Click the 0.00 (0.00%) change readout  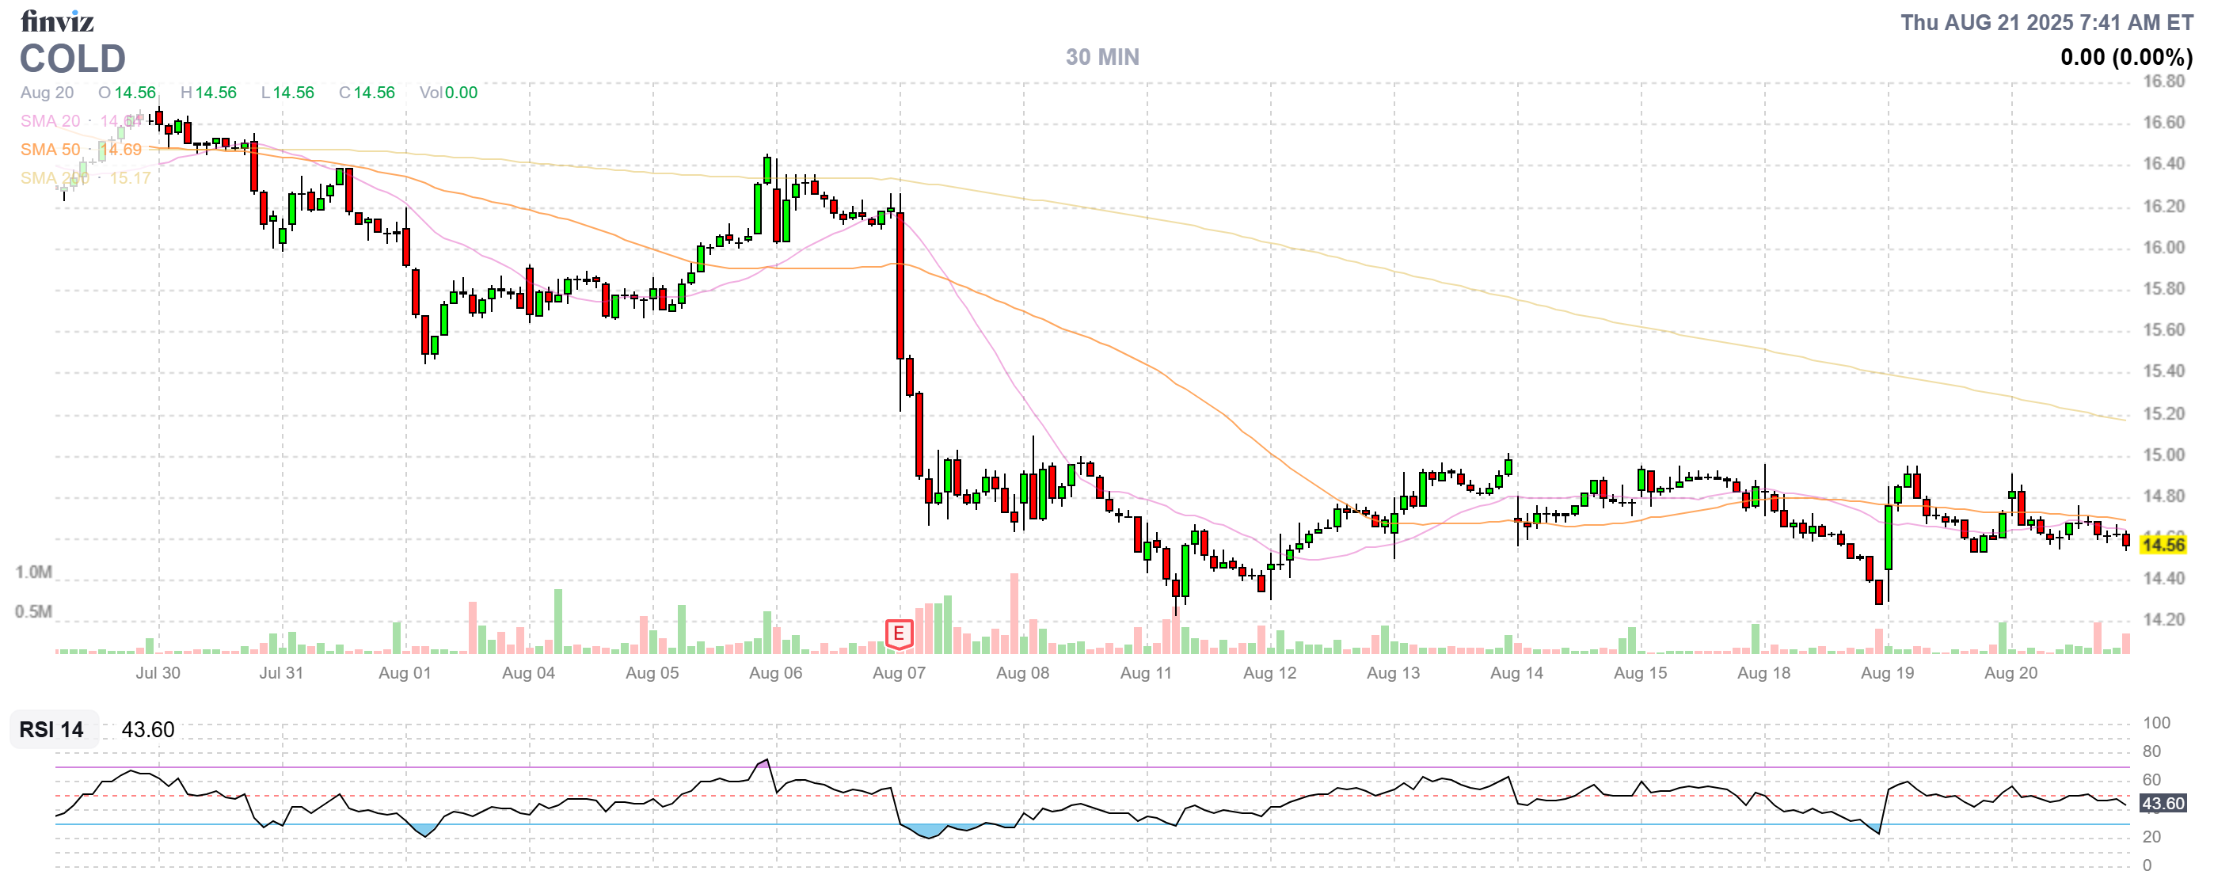[x=2125, y=58]
